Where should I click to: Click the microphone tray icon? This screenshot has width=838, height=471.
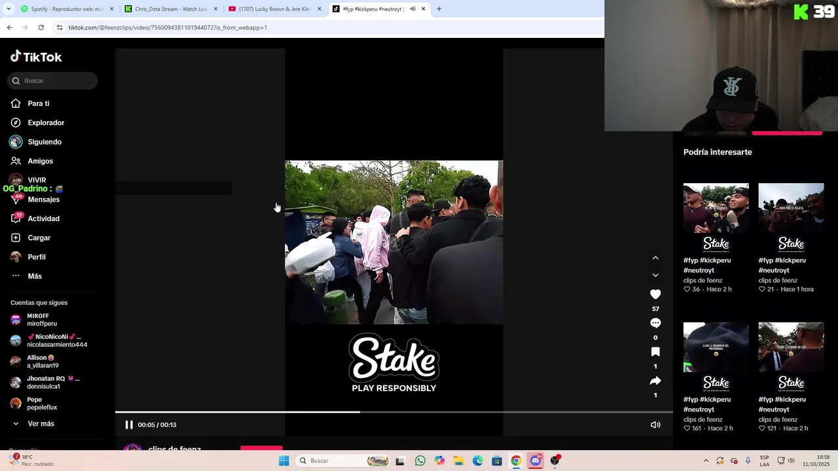point(748,461)
